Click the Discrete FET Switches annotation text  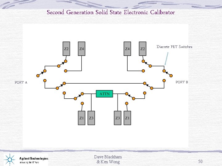(x=175, y=47)
